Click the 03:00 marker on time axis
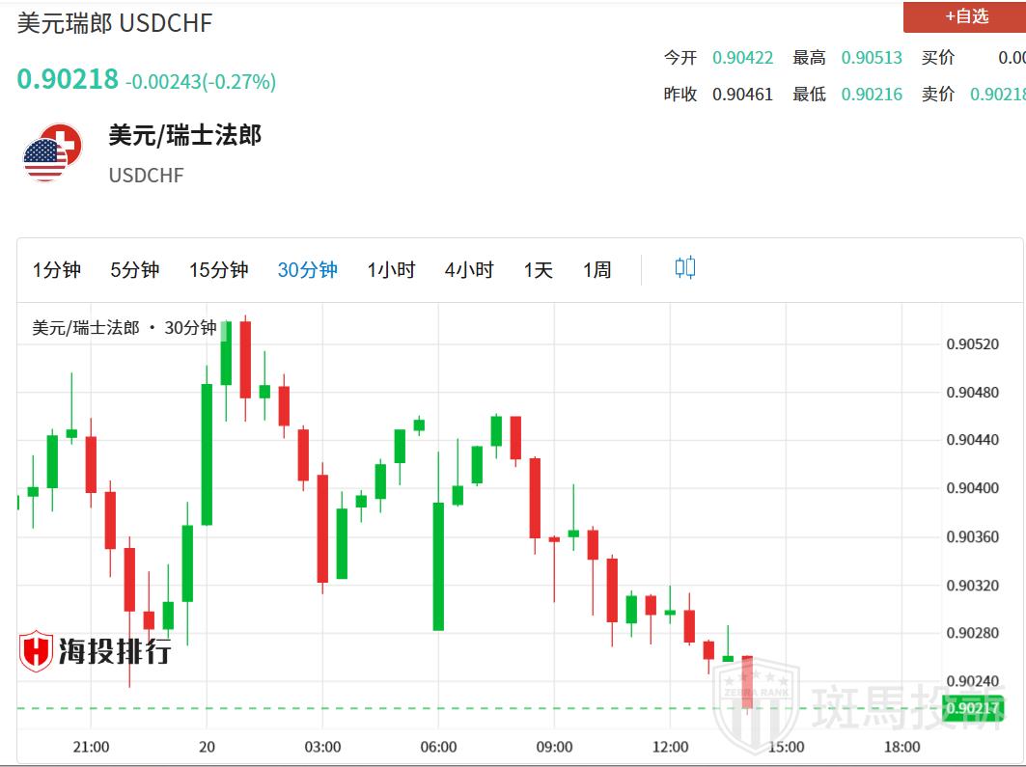Viewport: 1026px width, 767px height. [322, 747]
